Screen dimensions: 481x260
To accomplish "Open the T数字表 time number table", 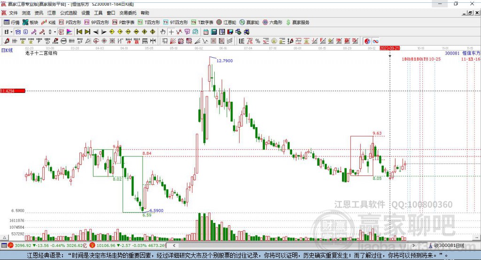I will click(202, 23).
